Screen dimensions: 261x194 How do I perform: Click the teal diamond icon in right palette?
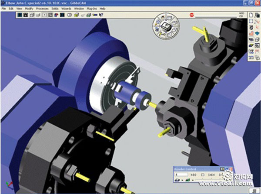click(x=257, y=33)
